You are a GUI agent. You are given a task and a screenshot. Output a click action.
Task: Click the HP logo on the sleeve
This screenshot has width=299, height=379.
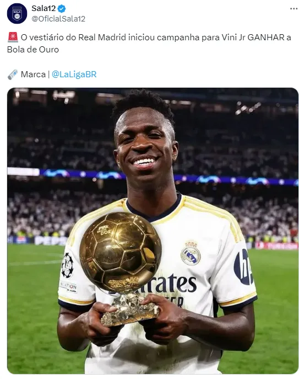[243, 267]
